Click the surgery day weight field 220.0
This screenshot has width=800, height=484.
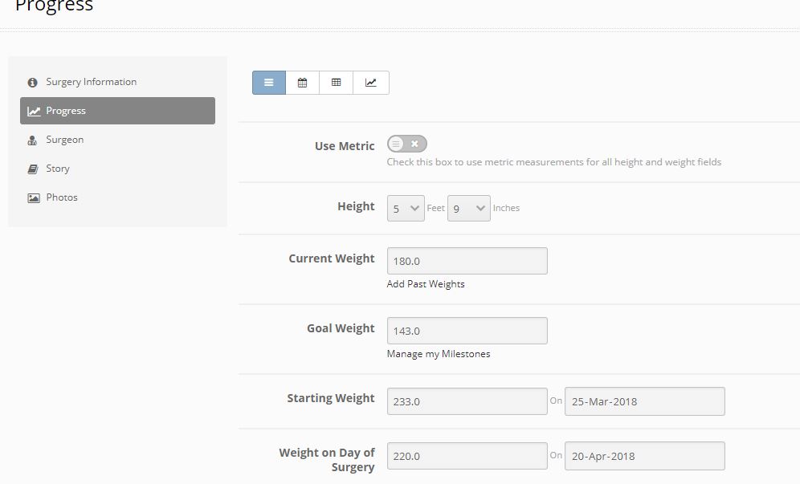[x=467, y=456]
